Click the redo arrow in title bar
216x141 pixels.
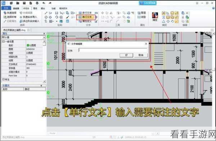pyautogui.click(x=50, y=3)
